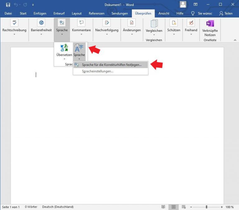
Task: Click the Sprache group icon in ribbon
Action: (62, 22)
